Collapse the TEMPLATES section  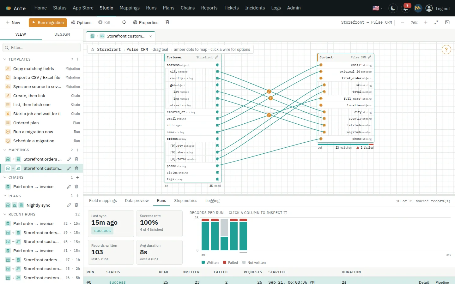tap(5, 59)
